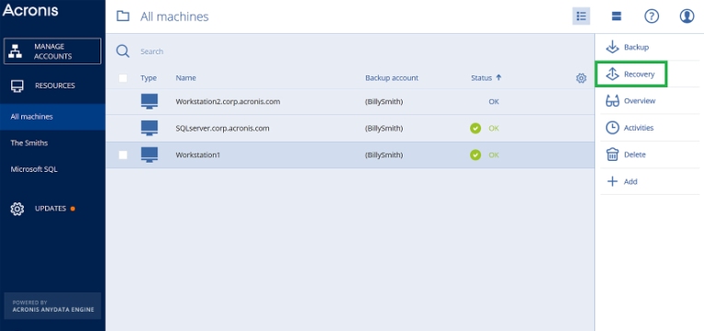Viewport: 704px width, 331px height.
Task: Click the Resources monitor icon
Action: (18, 86)
